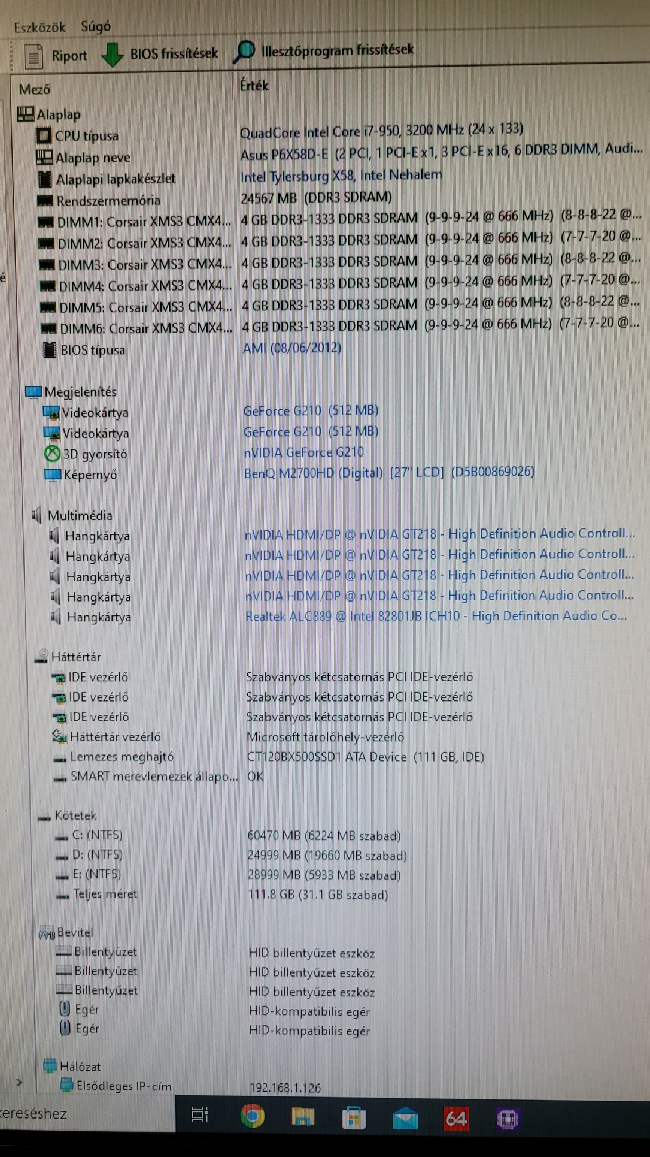Select the DIMM2 Corsair XMS3 row

click(x=340, y=241)
